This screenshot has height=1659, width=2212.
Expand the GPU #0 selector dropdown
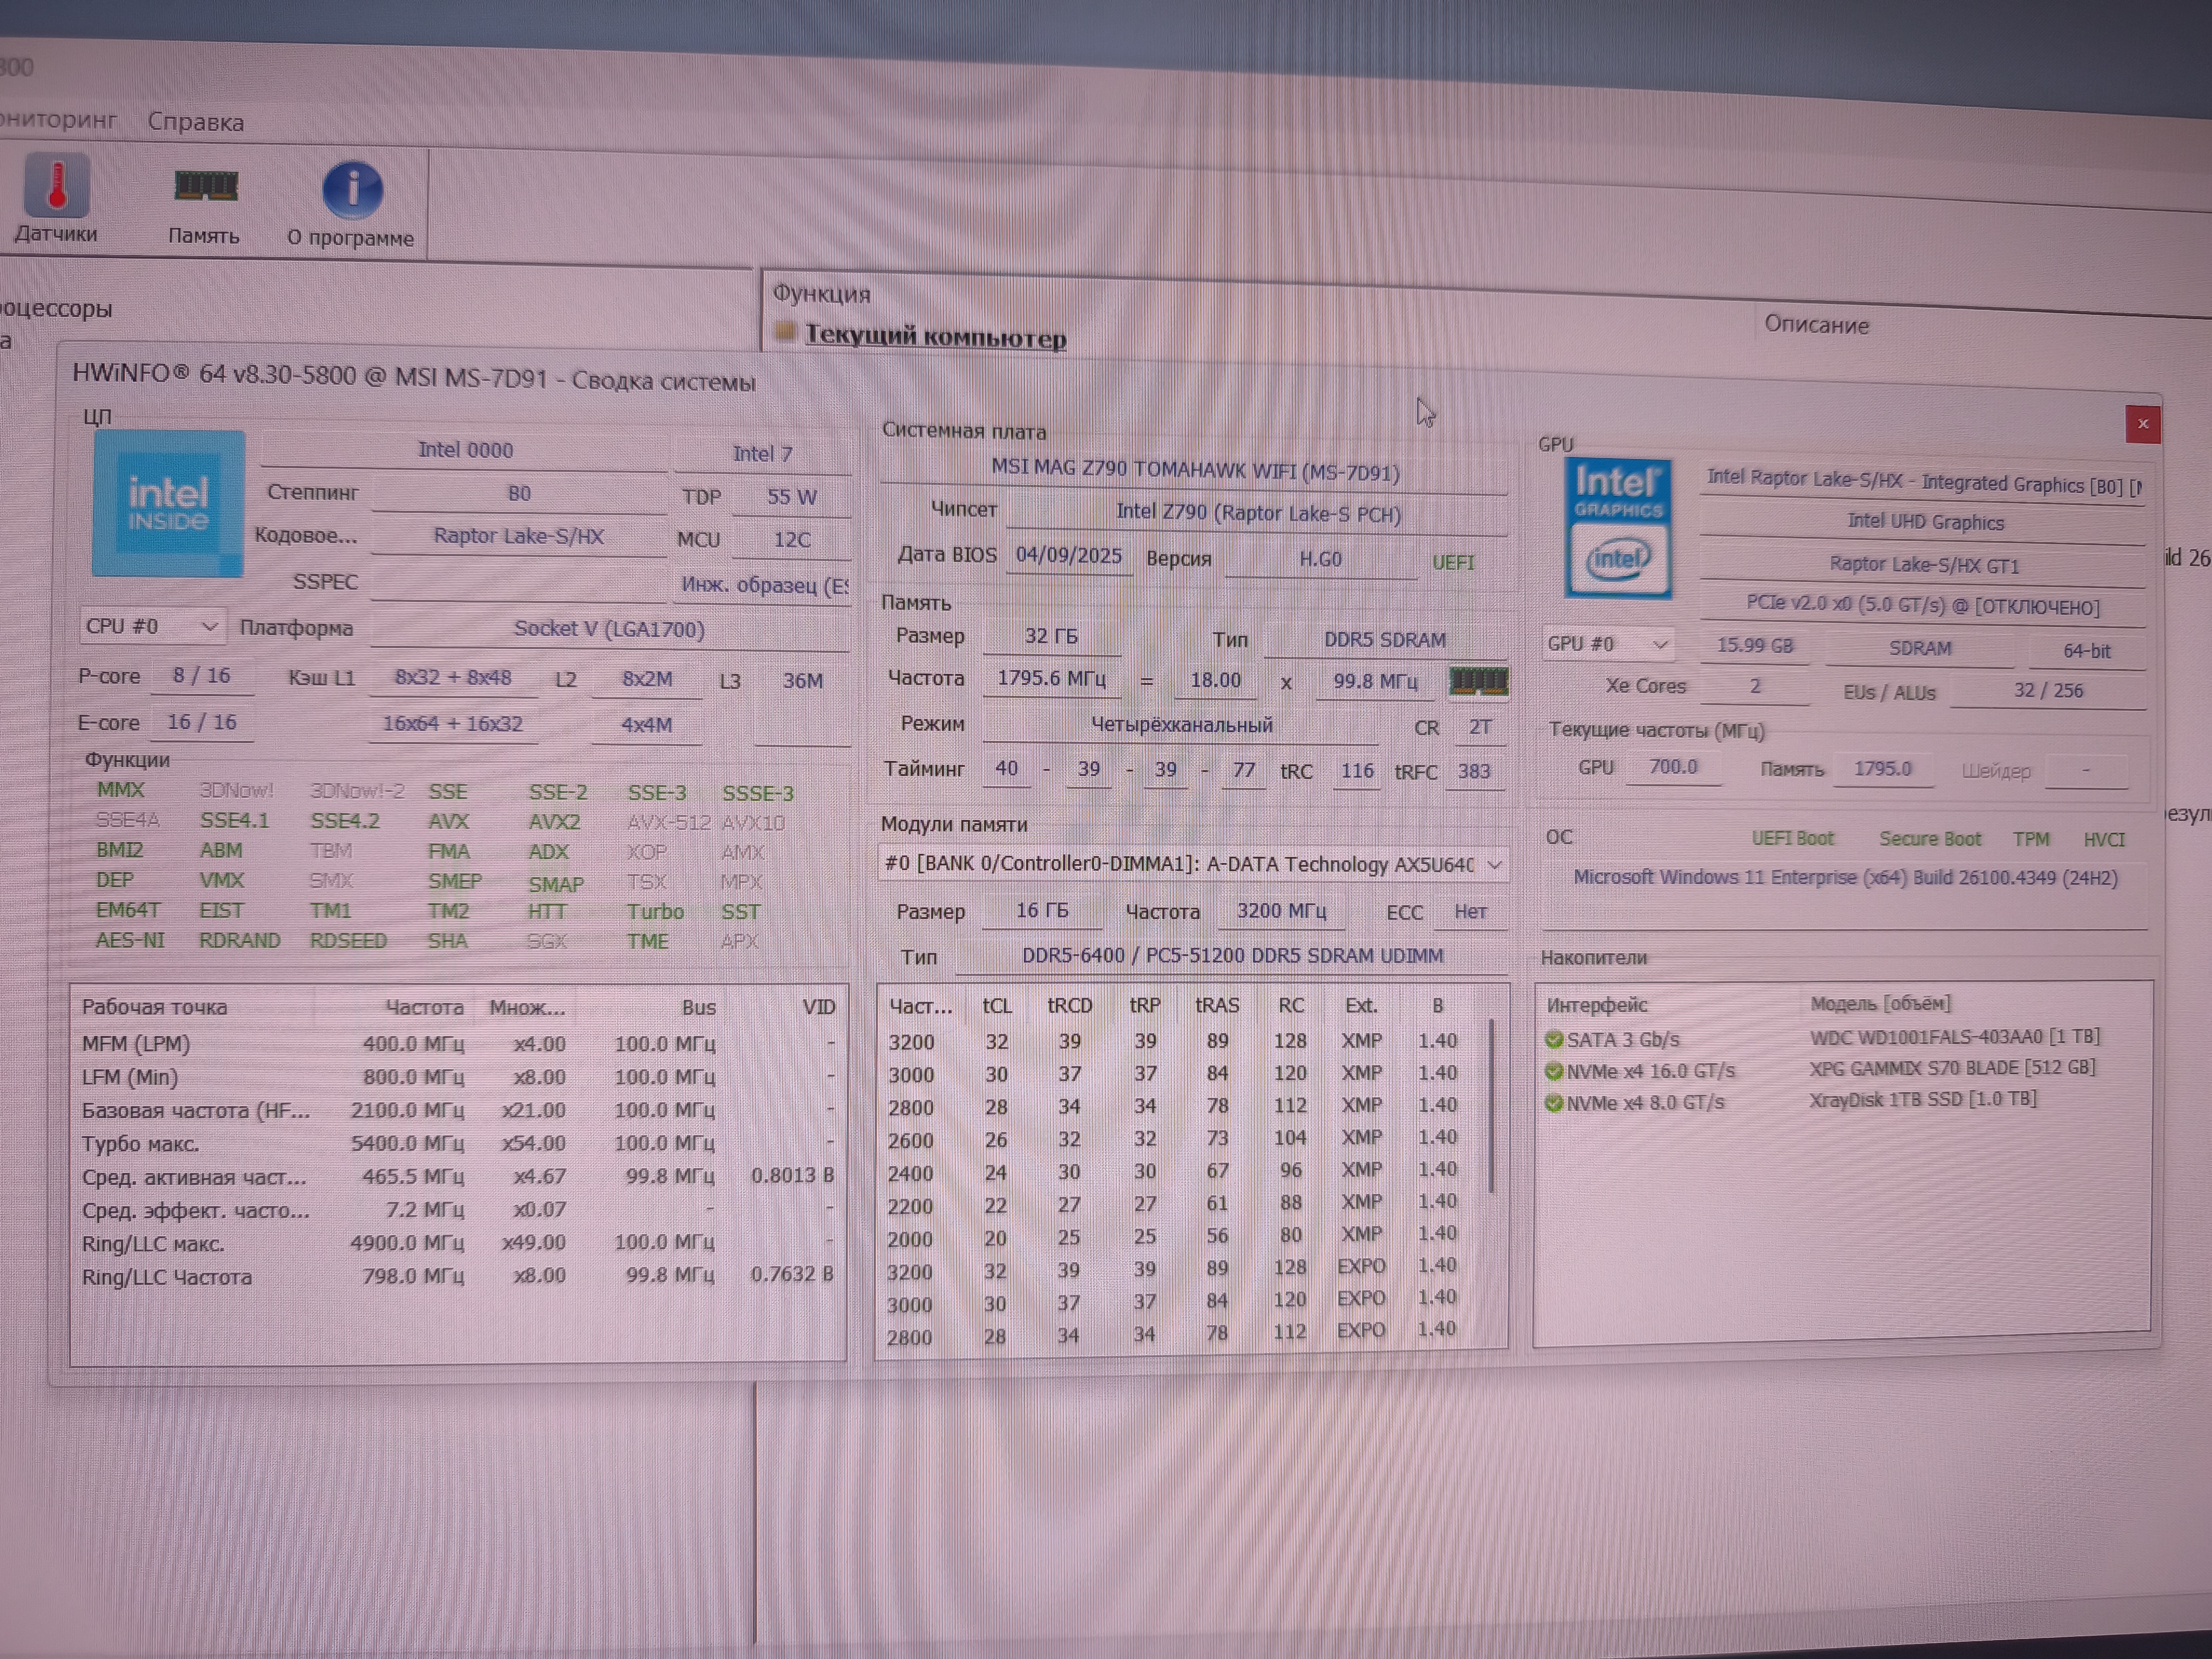click(1660, 645)
